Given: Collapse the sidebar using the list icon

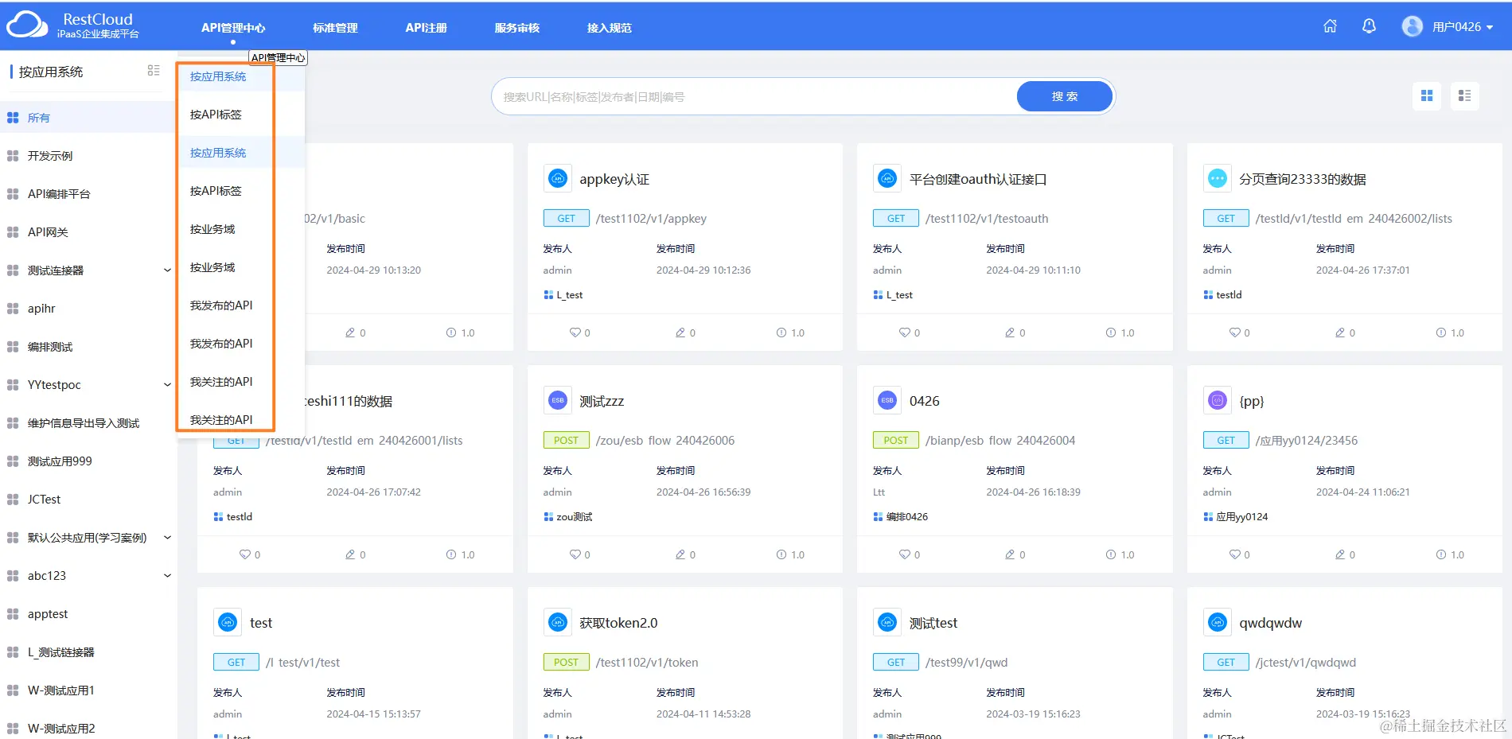Looking at the screenshot, I should (154, 71).
